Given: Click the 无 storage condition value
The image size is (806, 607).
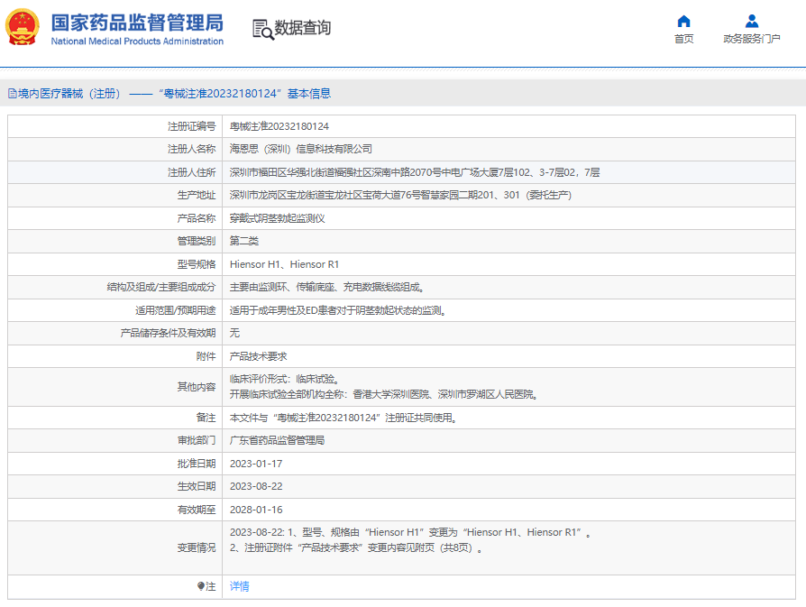Looking at the screenshot, I should (234, 334).
